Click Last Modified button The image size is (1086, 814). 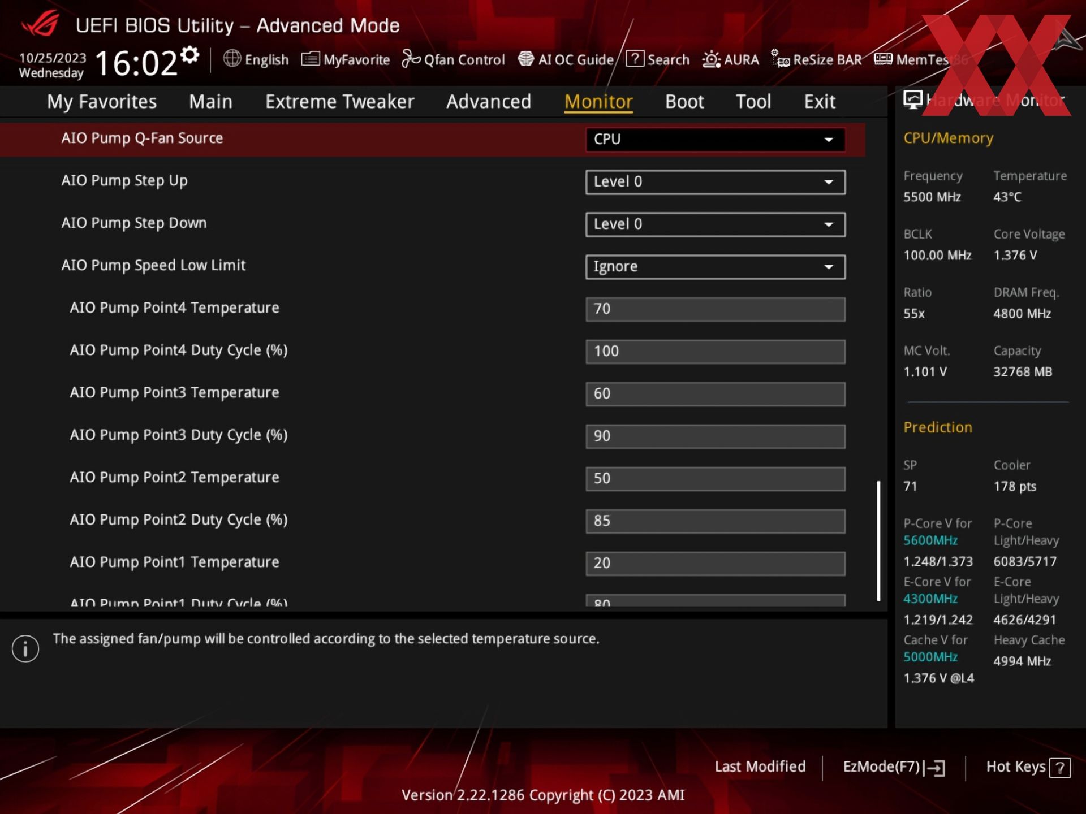point(760,767)
